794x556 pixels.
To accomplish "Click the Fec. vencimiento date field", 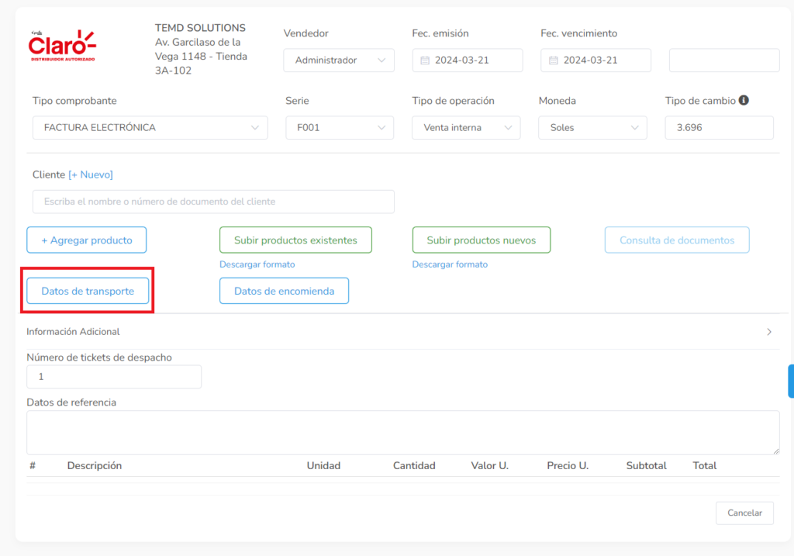I will coord(595,60).
